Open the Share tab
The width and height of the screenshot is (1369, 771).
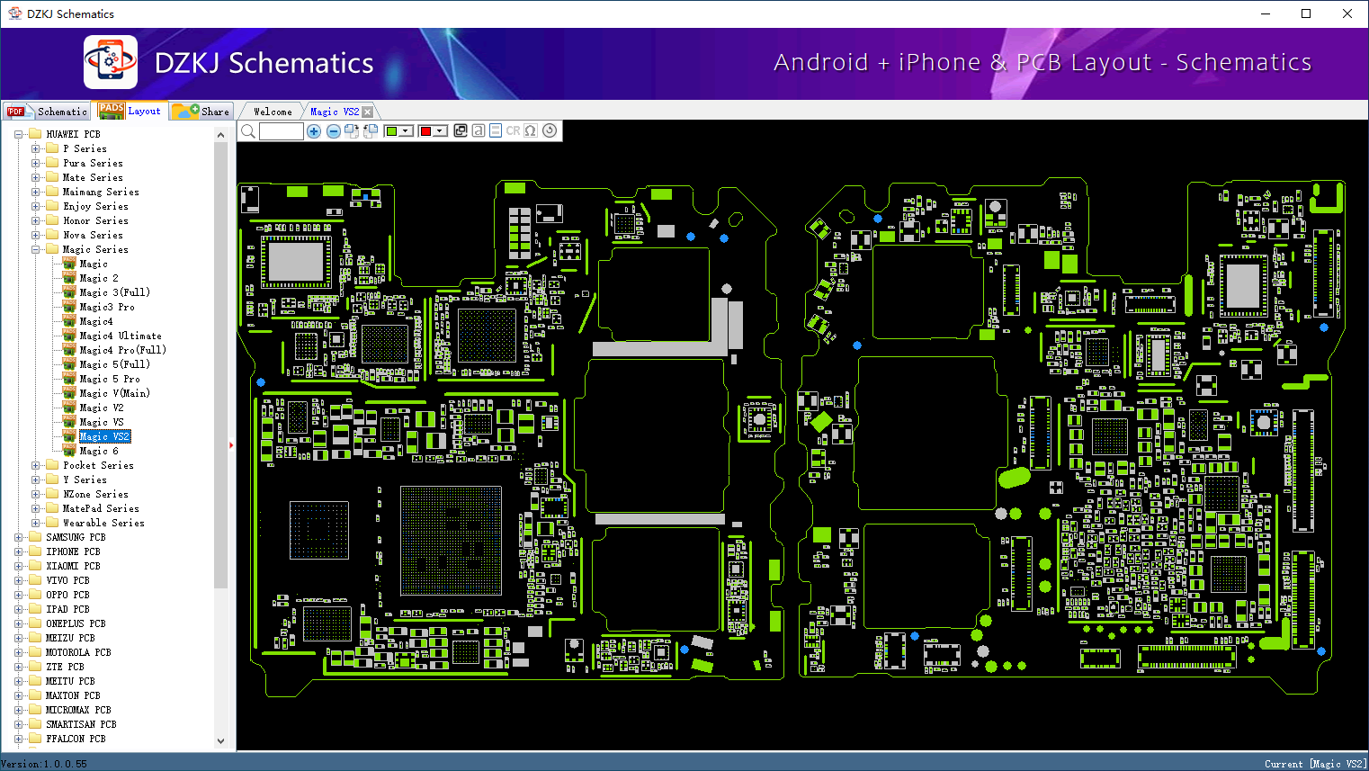point(201,112)
